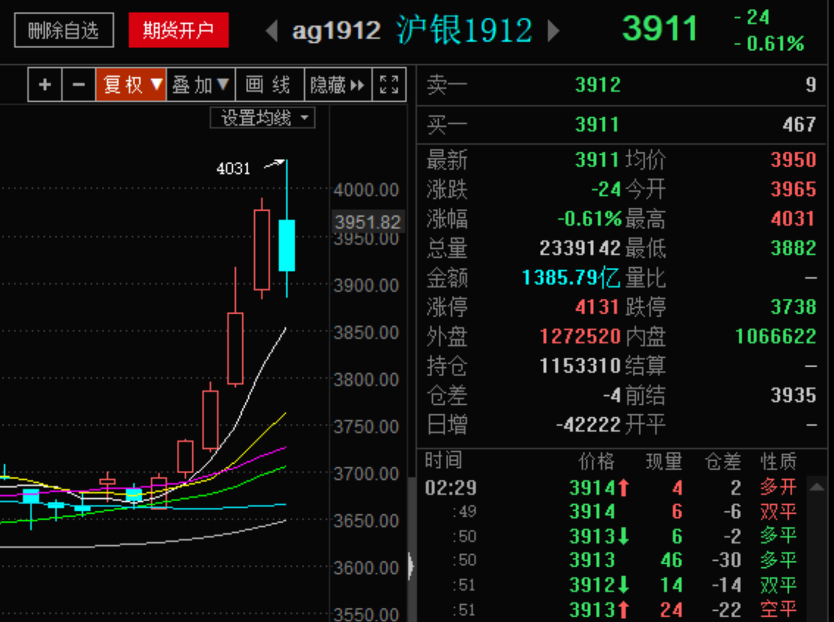Open the 叠加 overlay dropdown

(201, 85)
